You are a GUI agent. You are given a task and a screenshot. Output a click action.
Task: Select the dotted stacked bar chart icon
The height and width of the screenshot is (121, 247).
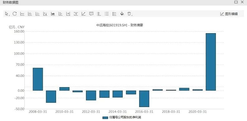click(37, 14)
